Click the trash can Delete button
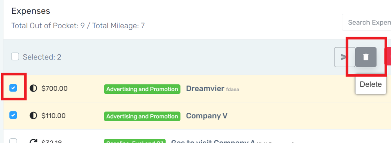The image size is (391, 143). coord(365,57)
